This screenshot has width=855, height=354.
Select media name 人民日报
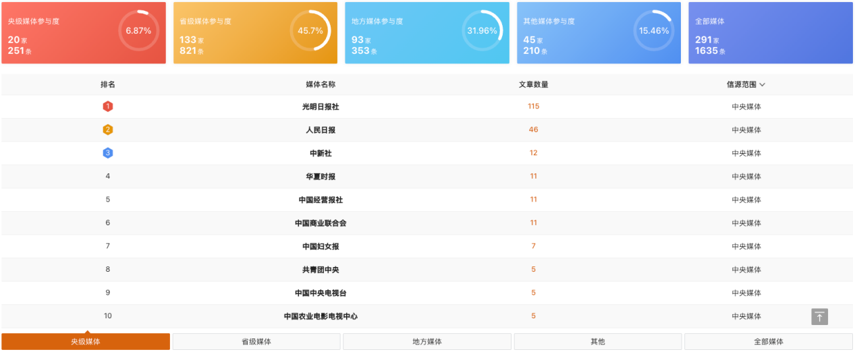(x=321, y=130)
